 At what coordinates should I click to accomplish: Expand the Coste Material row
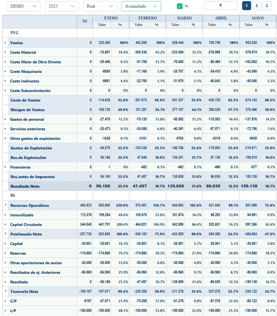pyautogui.click(x=5, y=52)
